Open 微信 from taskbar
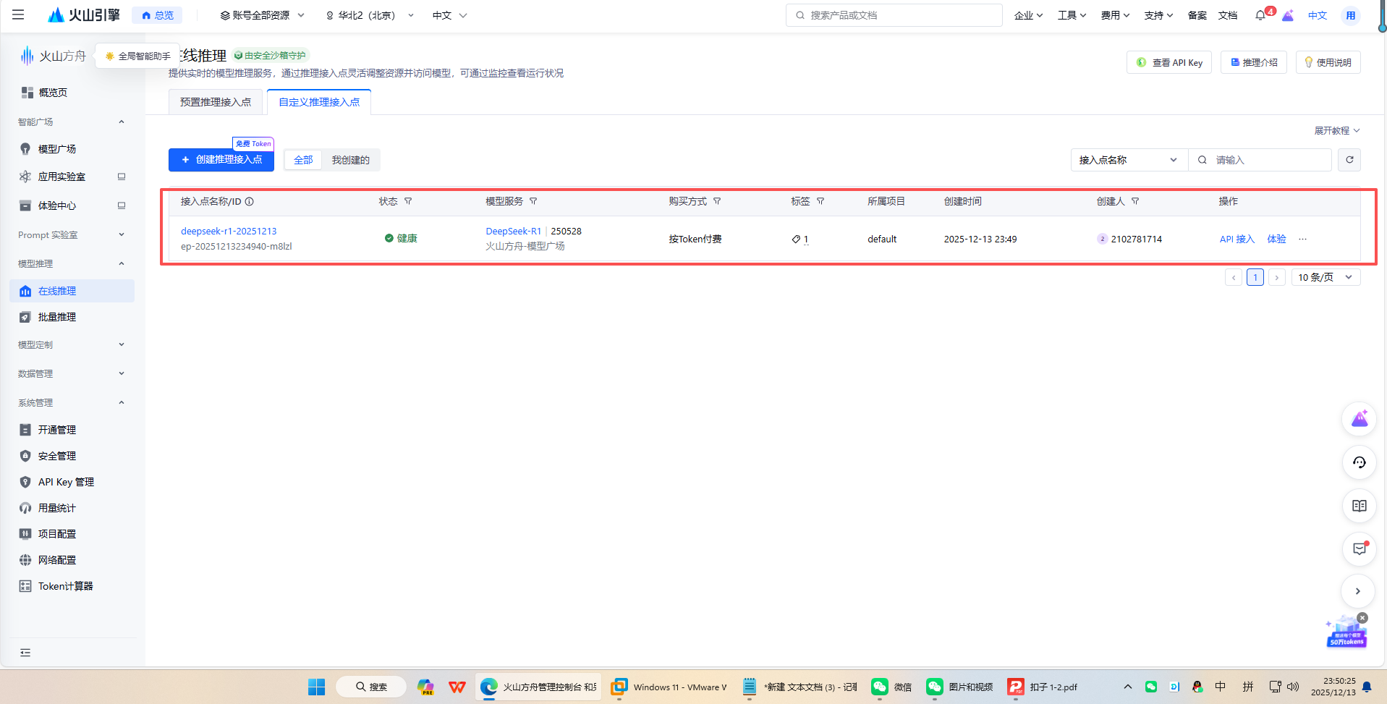Image resolution: width=1387 pixels, height=704 pixels. (x=891, y=687)
